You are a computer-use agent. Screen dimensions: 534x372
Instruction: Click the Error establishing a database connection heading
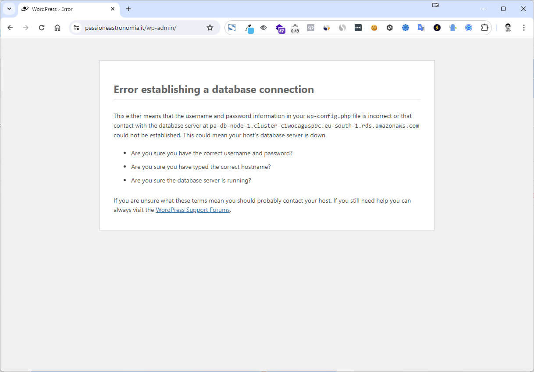pyautogui.click(x=214, y=89)
